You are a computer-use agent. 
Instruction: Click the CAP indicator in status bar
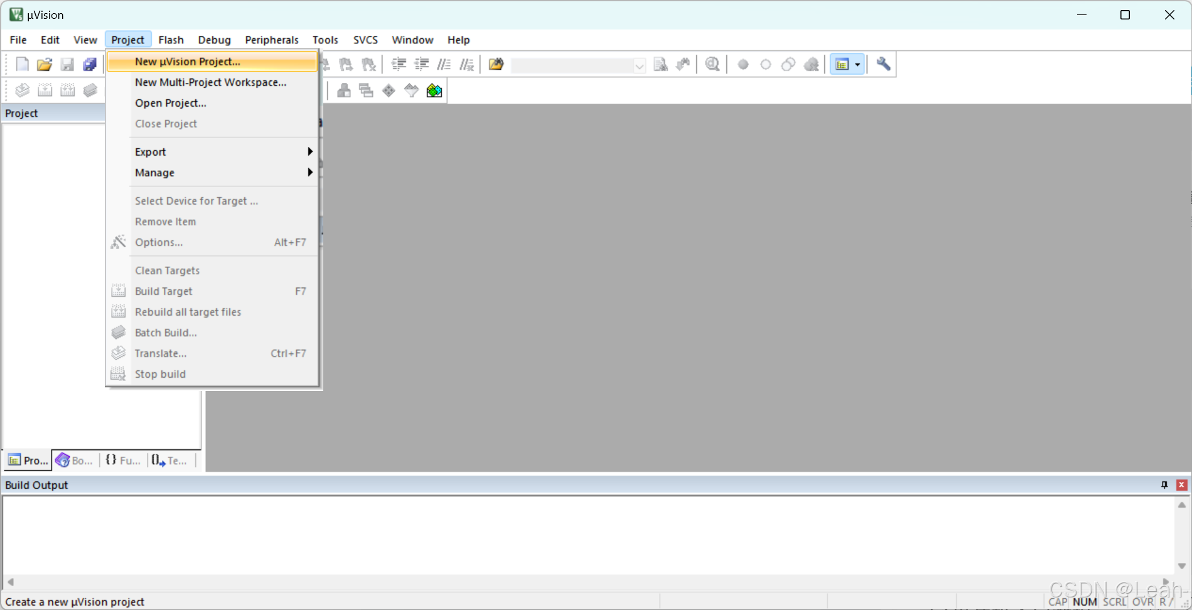coord(1058,602)
